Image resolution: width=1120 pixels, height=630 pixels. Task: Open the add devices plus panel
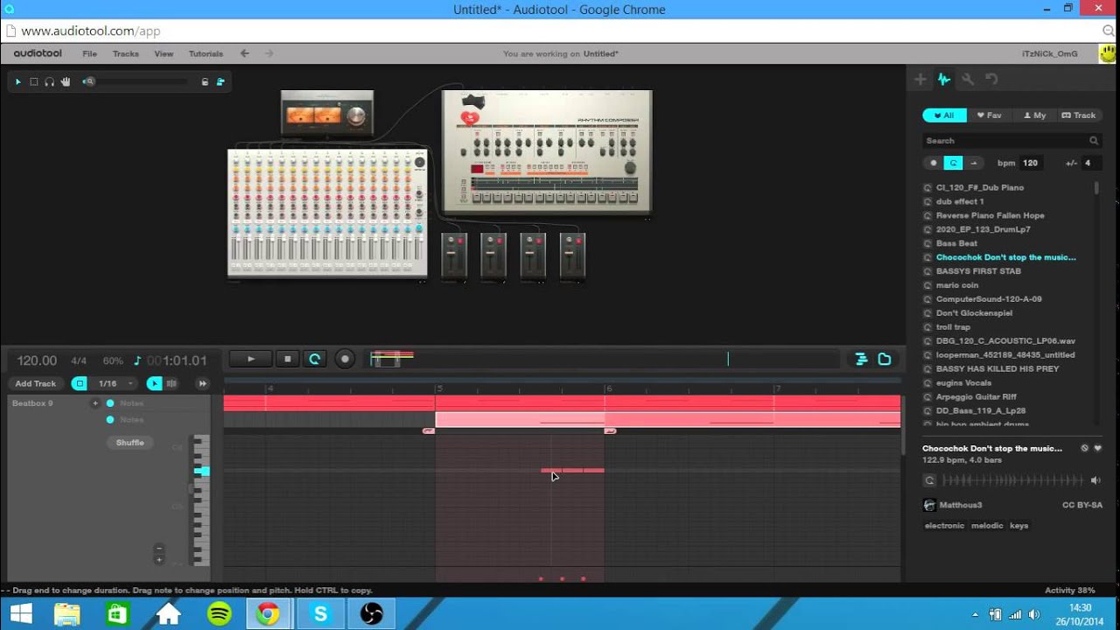coord(920,79)
